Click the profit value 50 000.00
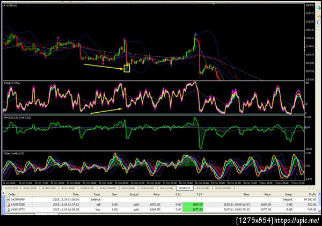 [310, 199]
